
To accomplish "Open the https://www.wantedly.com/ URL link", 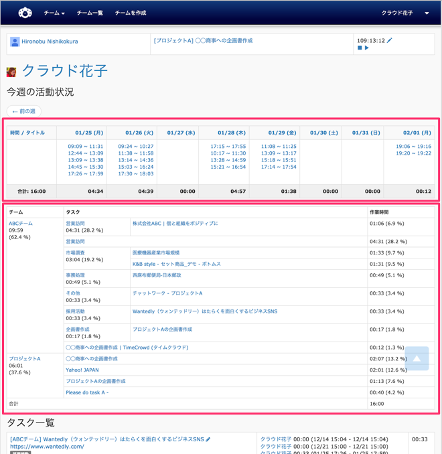I will (47, 447).
